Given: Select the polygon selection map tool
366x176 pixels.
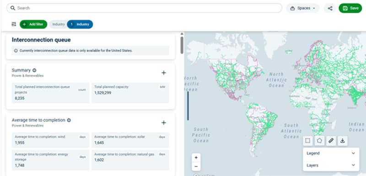Looking at the screenshot, I should [319, 140].
